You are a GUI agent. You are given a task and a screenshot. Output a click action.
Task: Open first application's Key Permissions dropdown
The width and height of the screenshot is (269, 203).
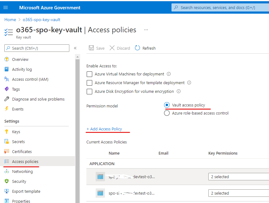click(238, 177)
